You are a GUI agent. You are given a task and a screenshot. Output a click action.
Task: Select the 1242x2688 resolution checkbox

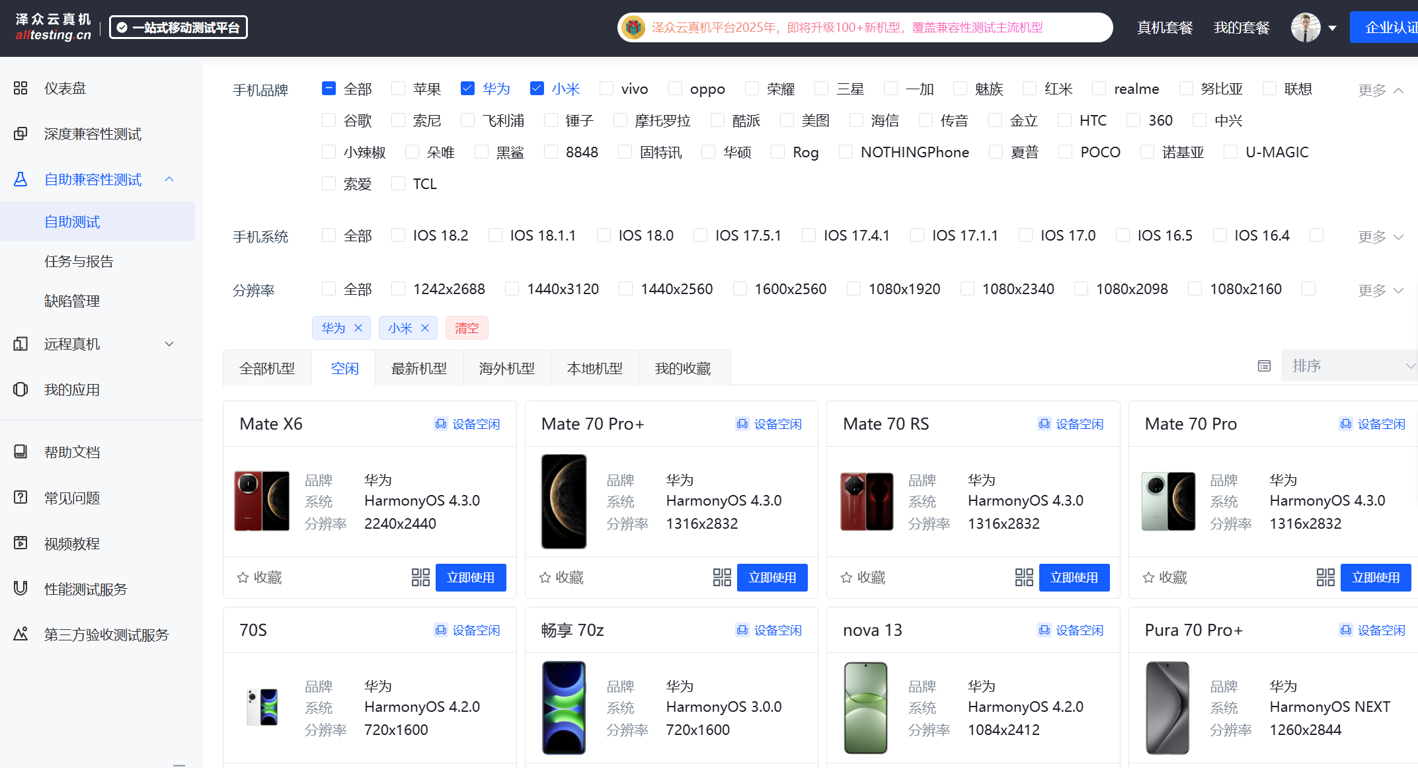(x=398, y=289)
